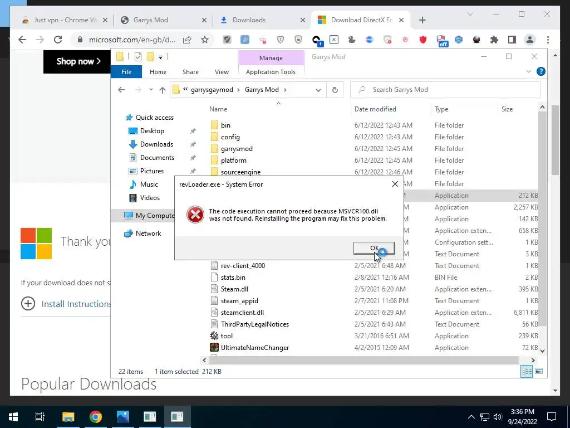
Task: Sort files by the Type column
Action: (x=441, y=109)
